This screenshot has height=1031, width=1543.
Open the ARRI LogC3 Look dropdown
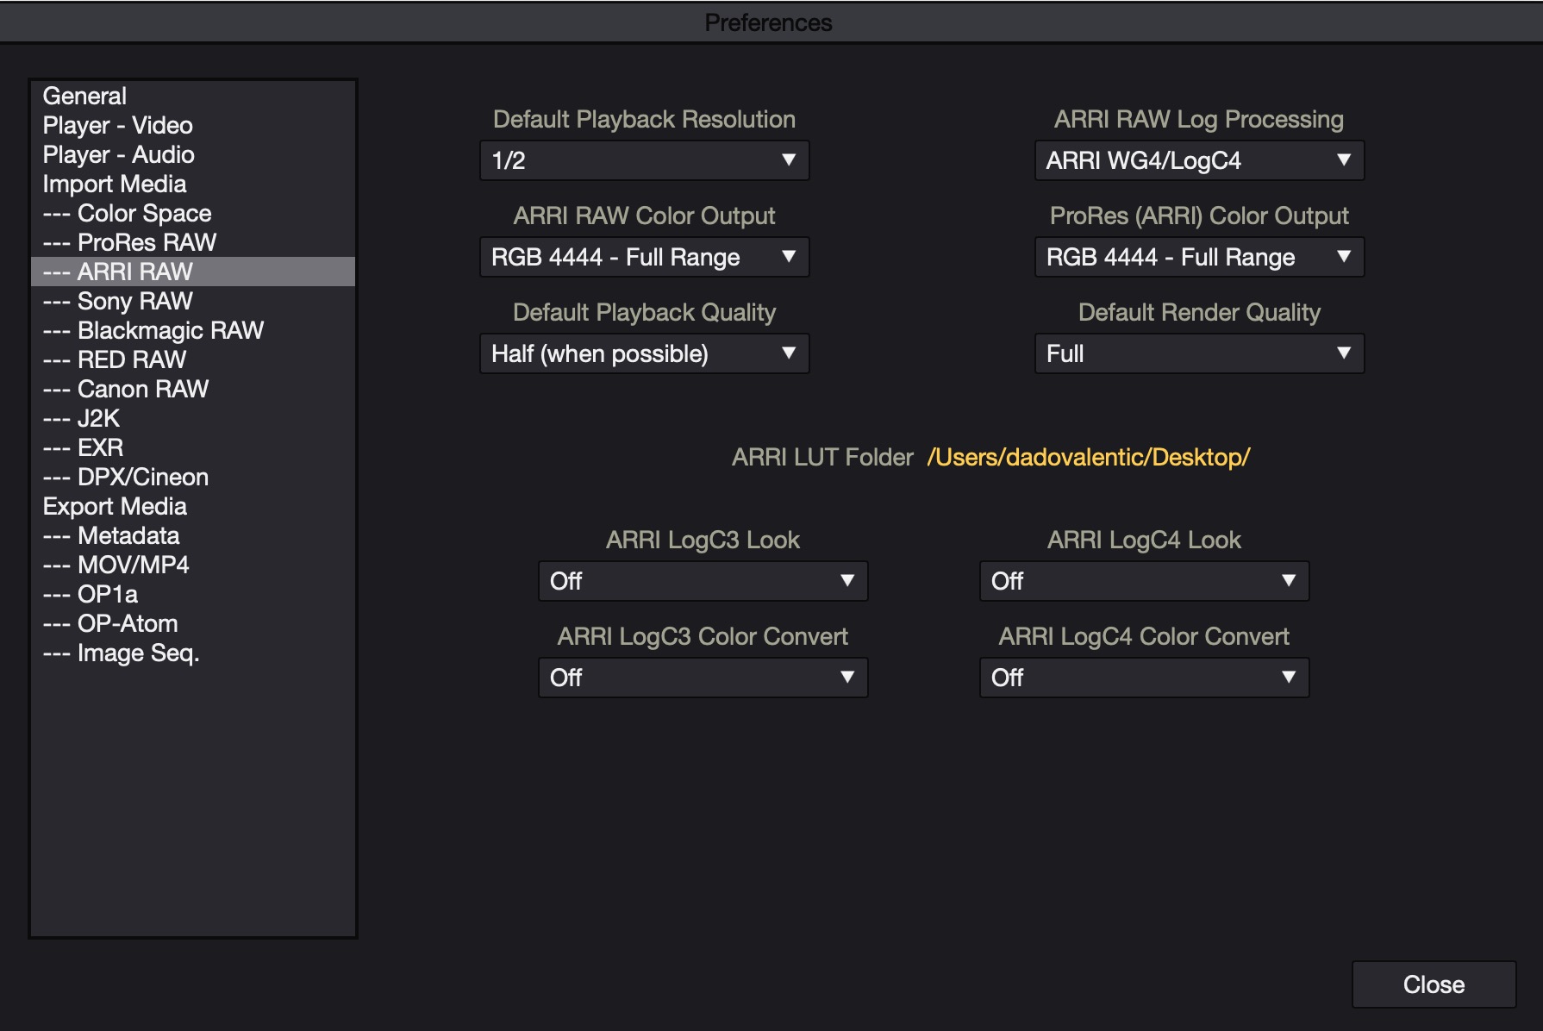click(703, 581)
